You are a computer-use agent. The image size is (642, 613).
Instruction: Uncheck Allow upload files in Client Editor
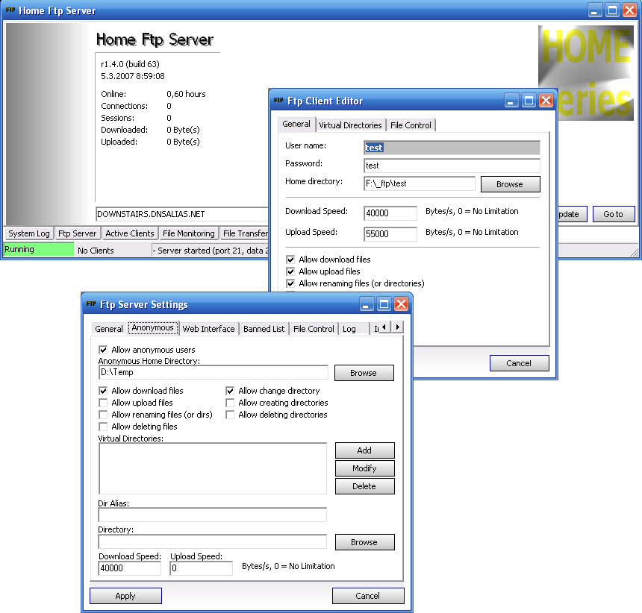tap(290, 271)
